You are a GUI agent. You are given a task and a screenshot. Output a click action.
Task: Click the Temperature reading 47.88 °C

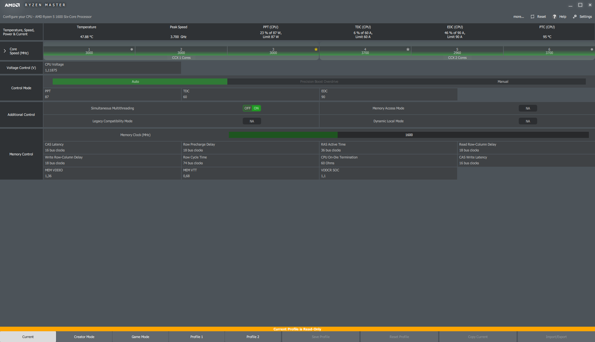pyautogui.click(x=87, y=37)
